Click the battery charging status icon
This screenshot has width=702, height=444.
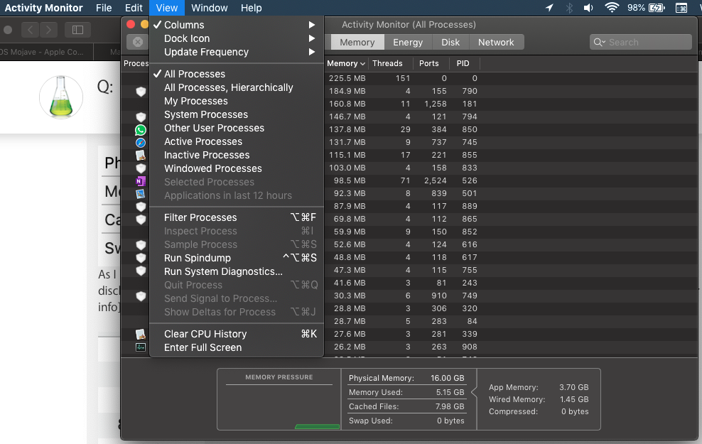[657, 8]
